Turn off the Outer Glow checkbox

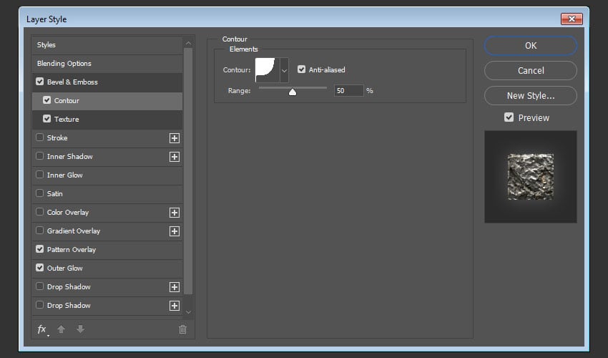click(39, 268)
